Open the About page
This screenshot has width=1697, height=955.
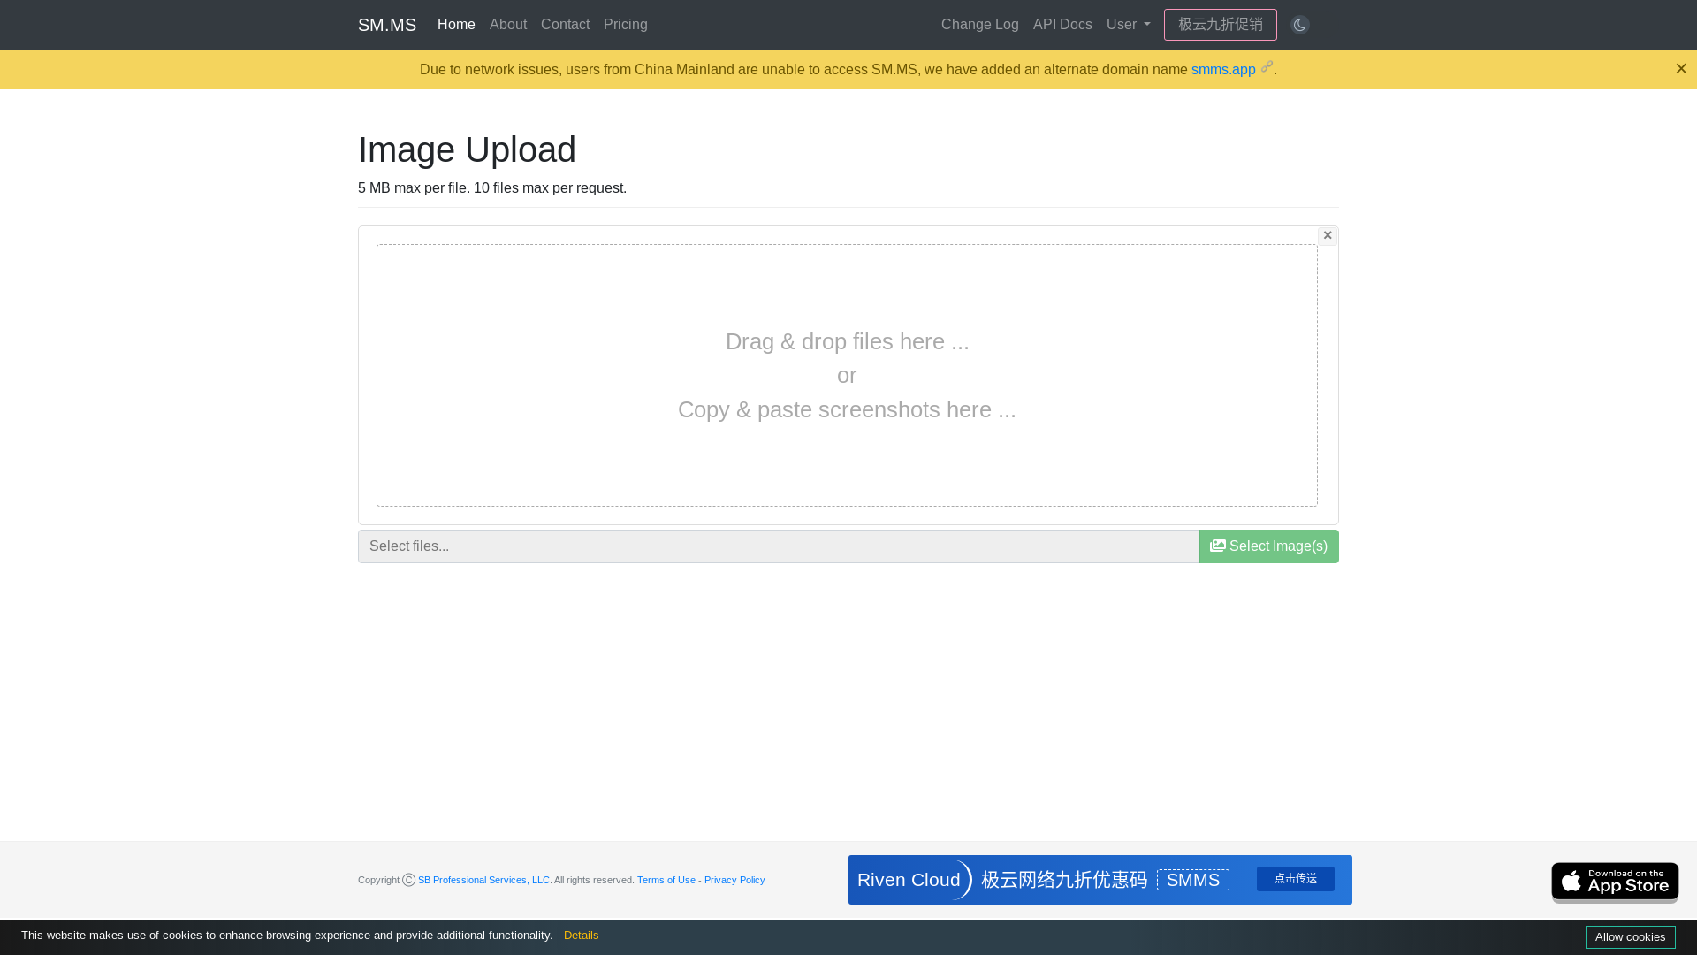pos(507,25)
